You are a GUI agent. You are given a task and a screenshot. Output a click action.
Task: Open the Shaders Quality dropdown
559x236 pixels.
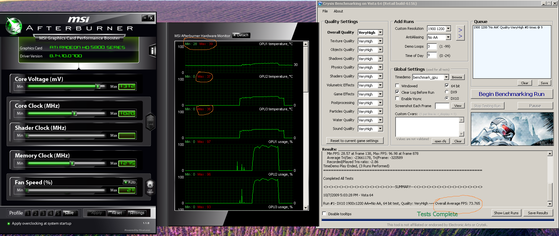click(380, 76)
